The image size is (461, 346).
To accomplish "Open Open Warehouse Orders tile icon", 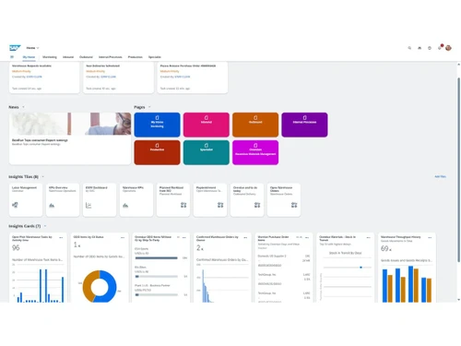I will [294, 205].
